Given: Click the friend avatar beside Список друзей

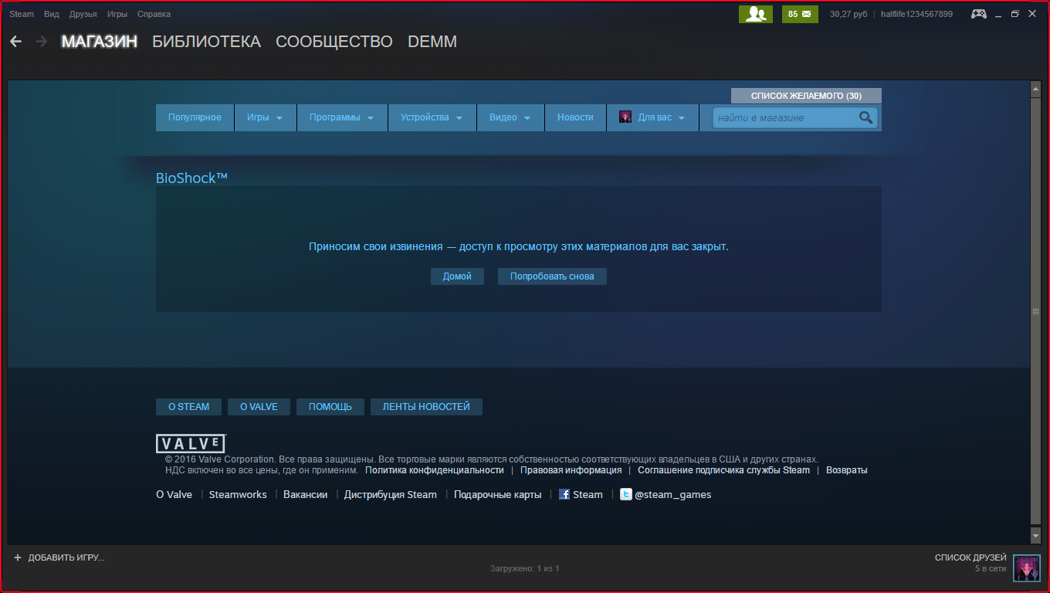Looking at the screenshot, I should [x=1026, y=568].
